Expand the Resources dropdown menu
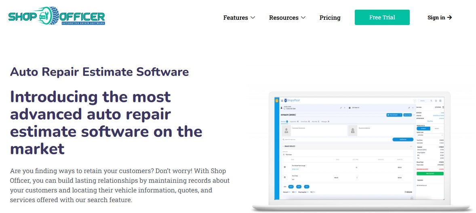476x213 pixels. coord(287,18)
